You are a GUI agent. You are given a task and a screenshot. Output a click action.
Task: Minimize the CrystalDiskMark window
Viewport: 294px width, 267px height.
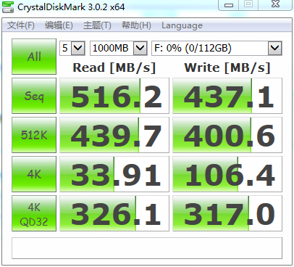tap(228, 5)
